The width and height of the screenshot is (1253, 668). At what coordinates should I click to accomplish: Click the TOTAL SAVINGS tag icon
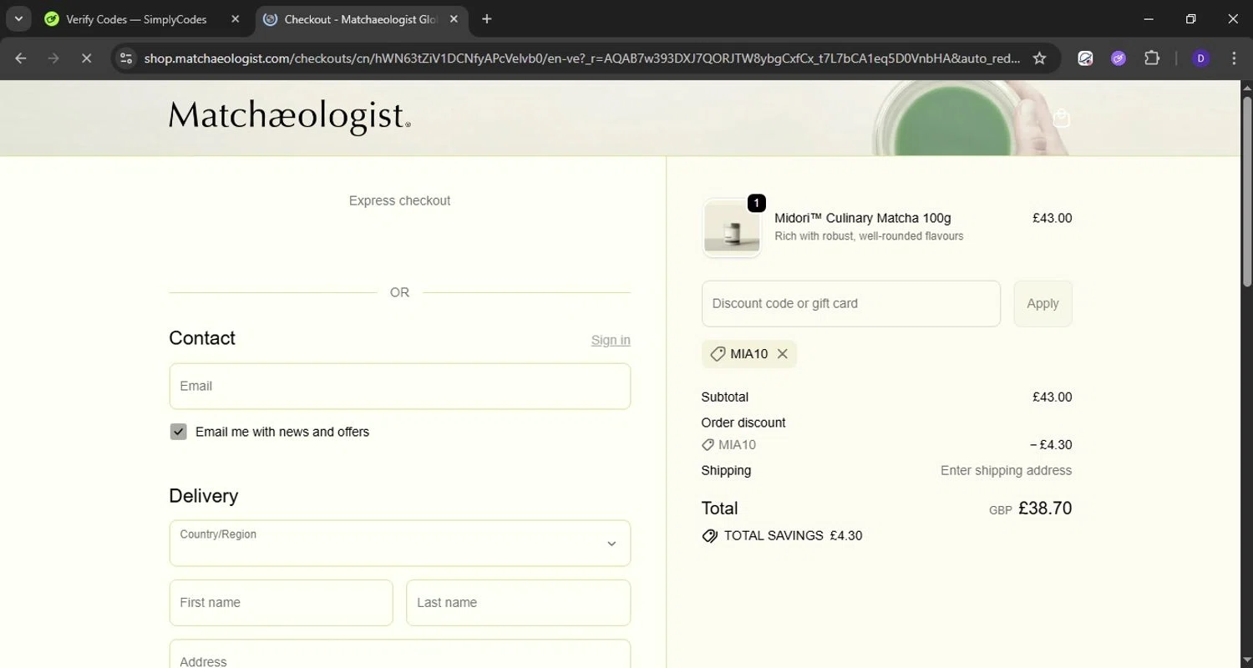(x=710, y=536)
